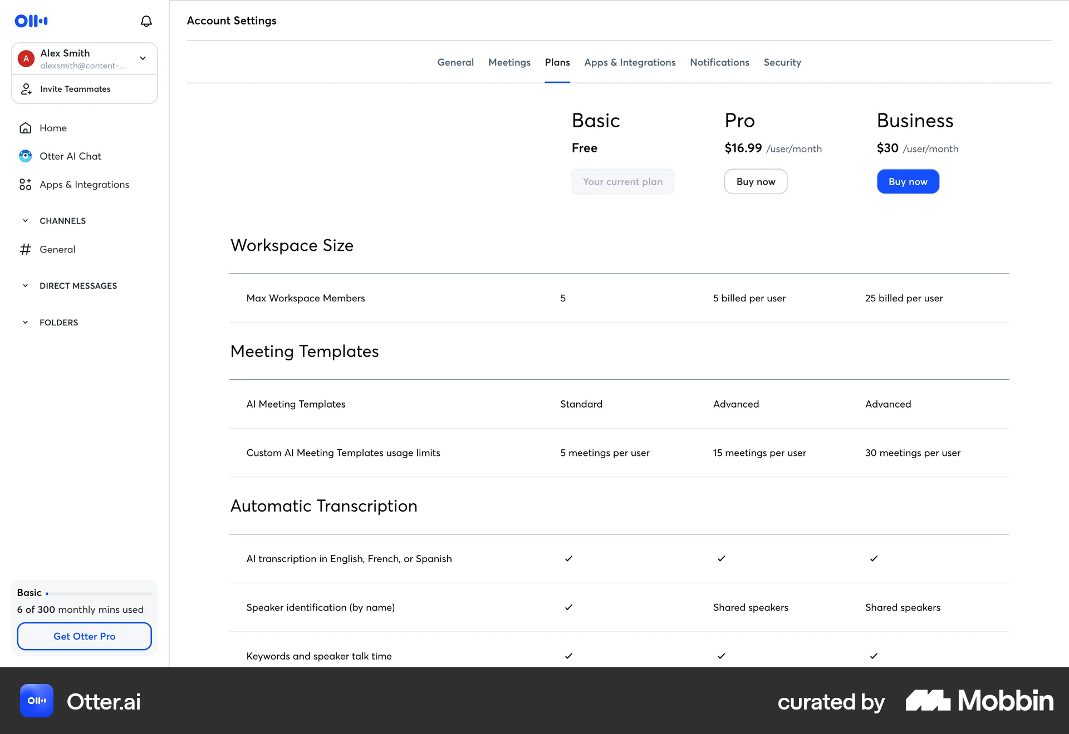The image size is (1069, 734).
Task: Open the Security tab
Action: 782,62
